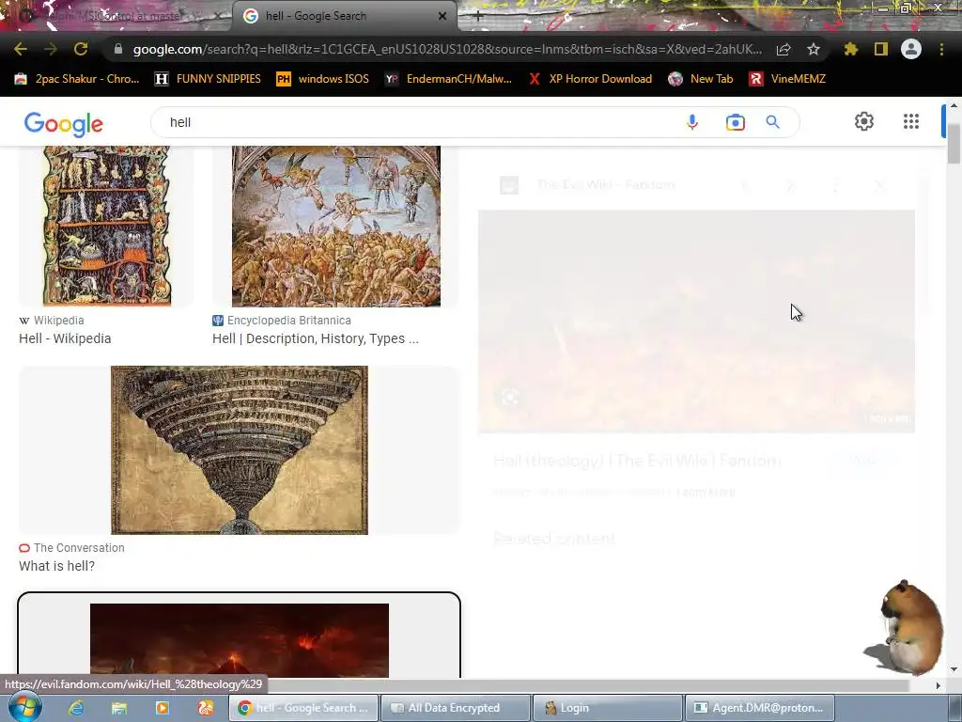Open the 'What is hell?' result title

(x=57, y=565)
